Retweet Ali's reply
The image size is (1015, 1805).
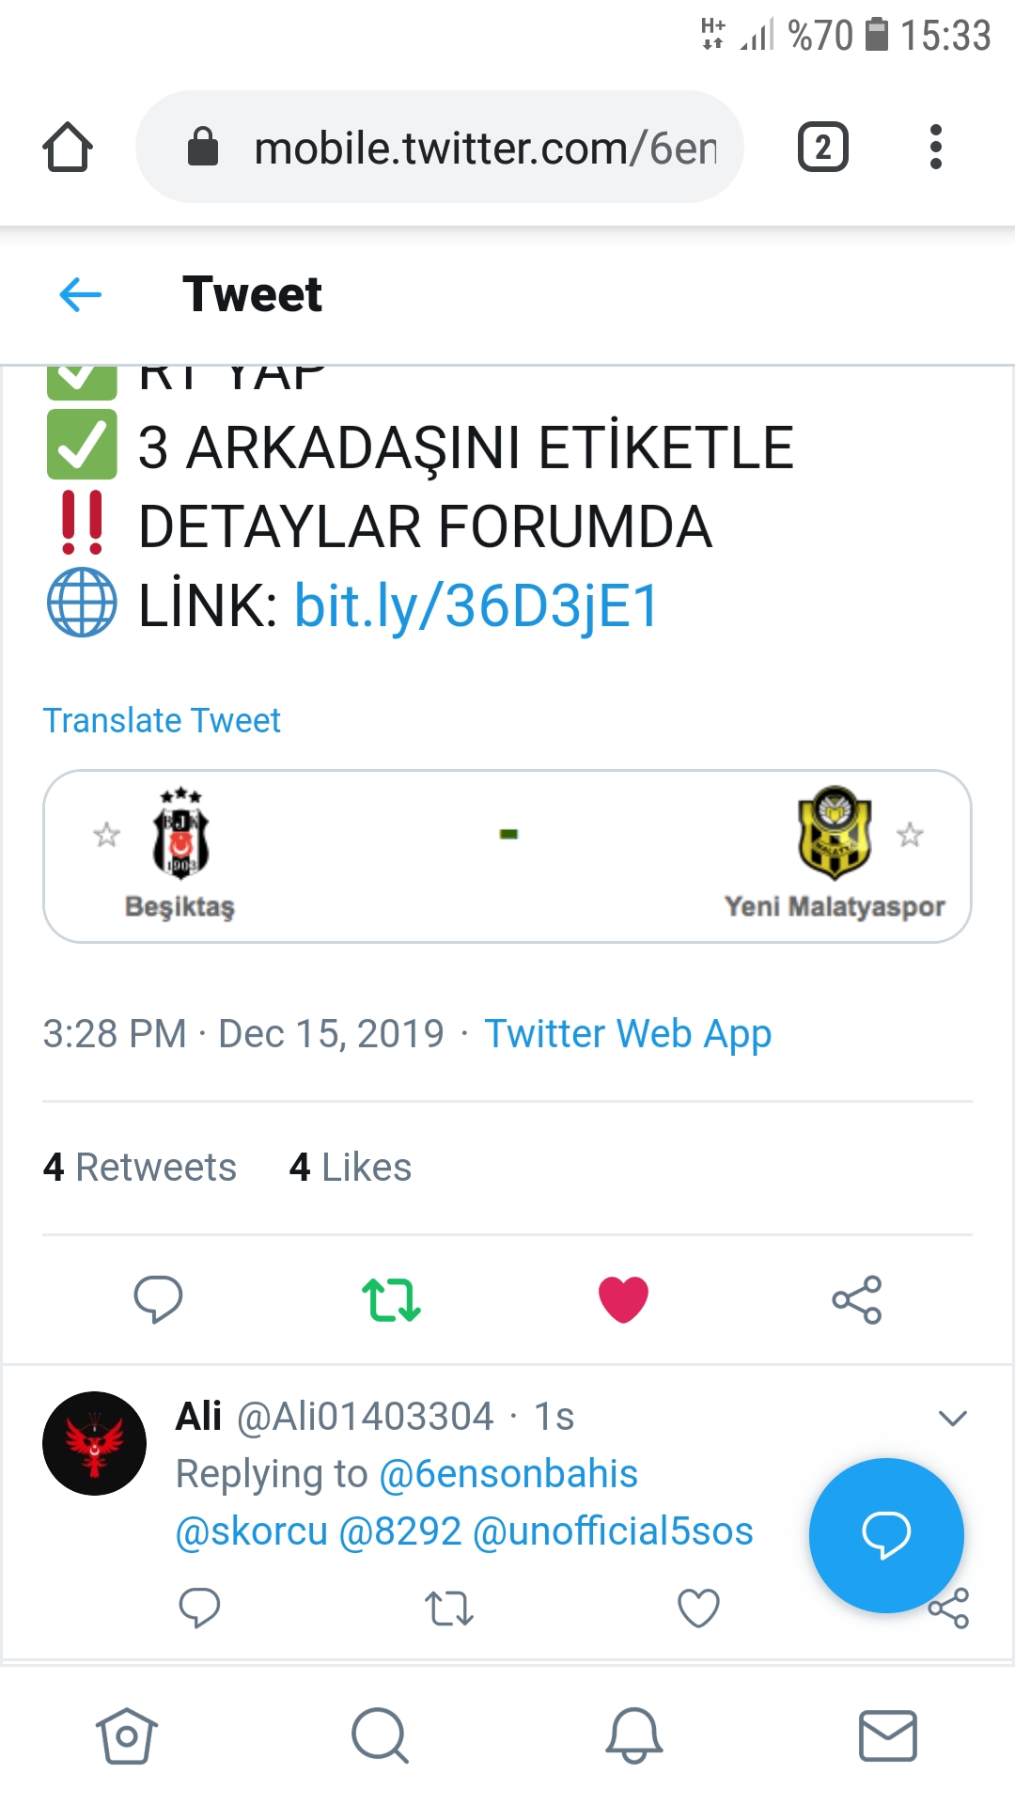[x=449, y=1608]
